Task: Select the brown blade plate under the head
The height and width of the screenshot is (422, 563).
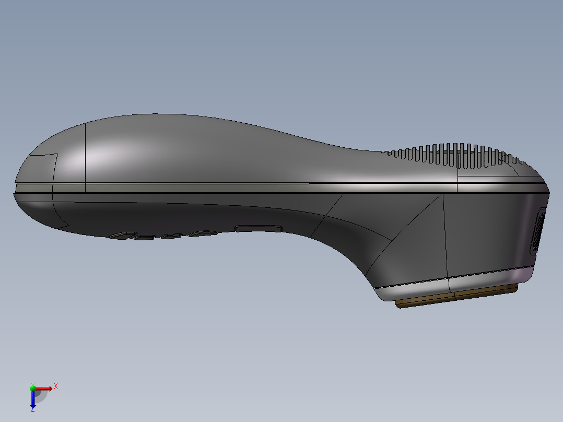Action: [x=456, y=296]
